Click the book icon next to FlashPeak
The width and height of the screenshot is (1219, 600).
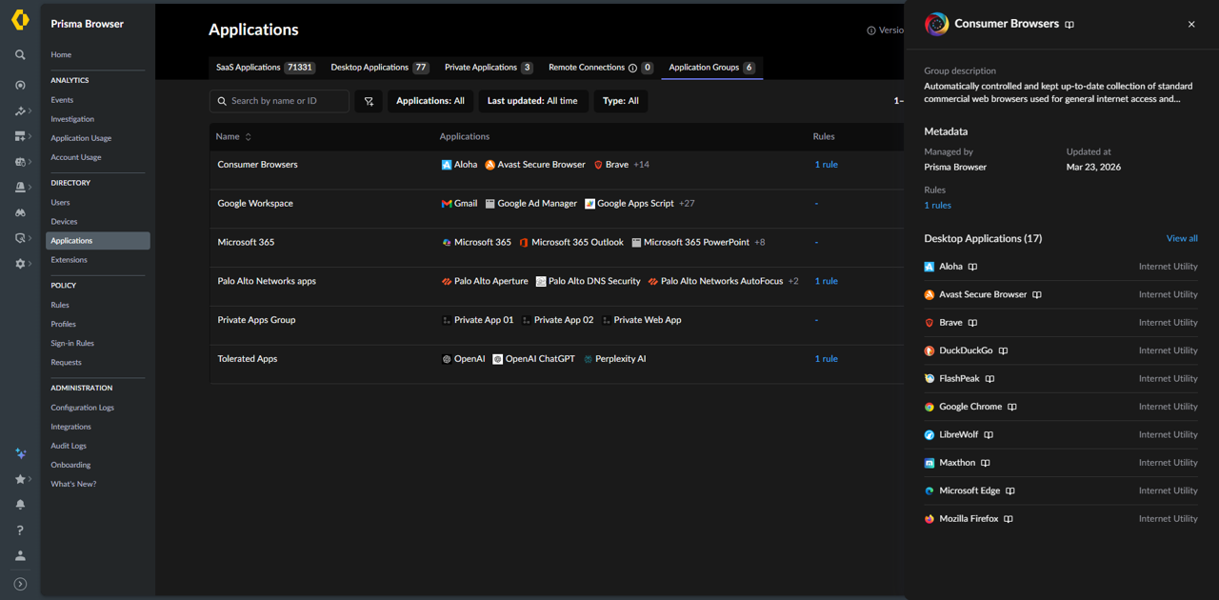989,379
